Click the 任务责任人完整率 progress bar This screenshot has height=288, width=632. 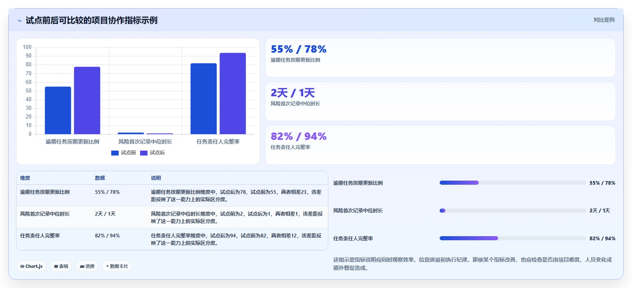[513, 238]
